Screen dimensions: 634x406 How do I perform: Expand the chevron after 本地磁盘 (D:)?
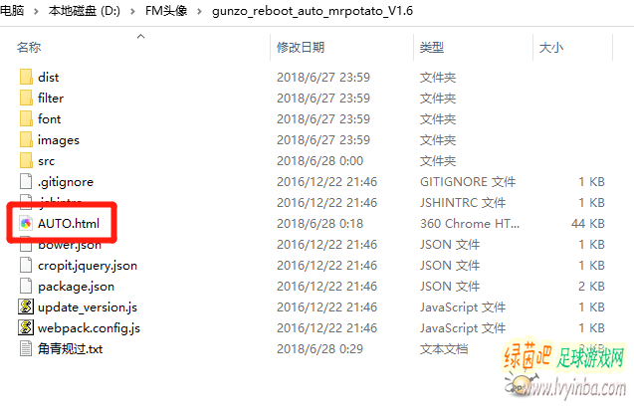point(132,11)
